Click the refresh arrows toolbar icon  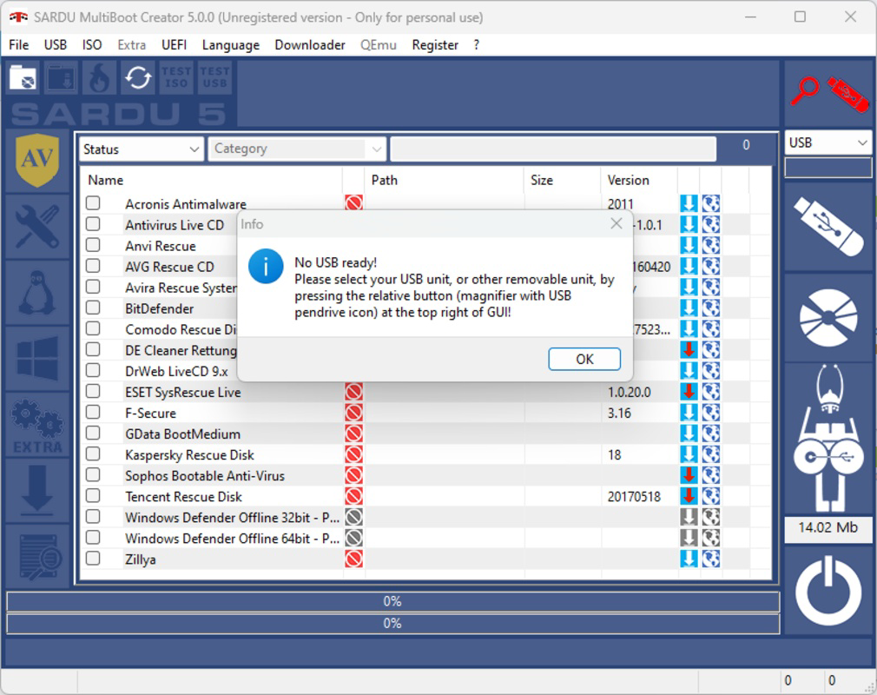pyautogui.click(x=137, y=78)
